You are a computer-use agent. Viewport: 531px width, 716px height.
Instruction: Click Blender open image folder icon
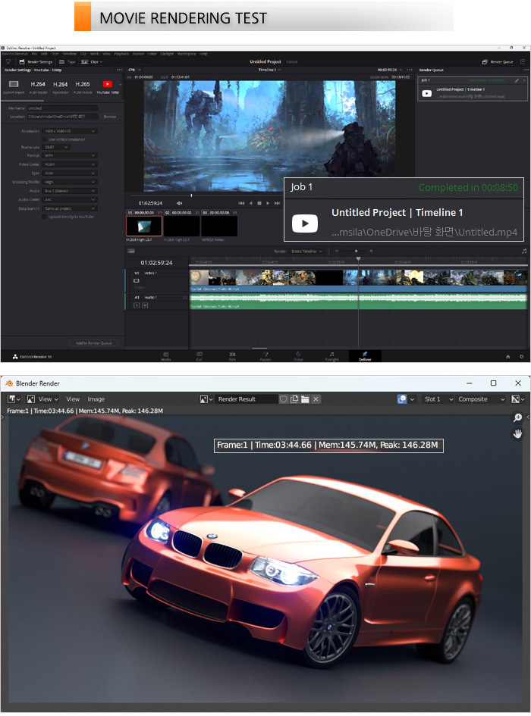[x=305, y=399]
